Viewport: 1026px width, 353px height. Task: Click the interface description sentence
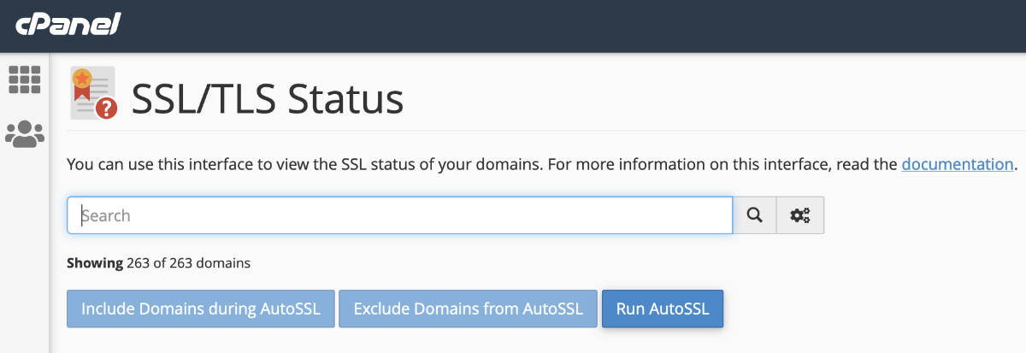tap(479, 164)
